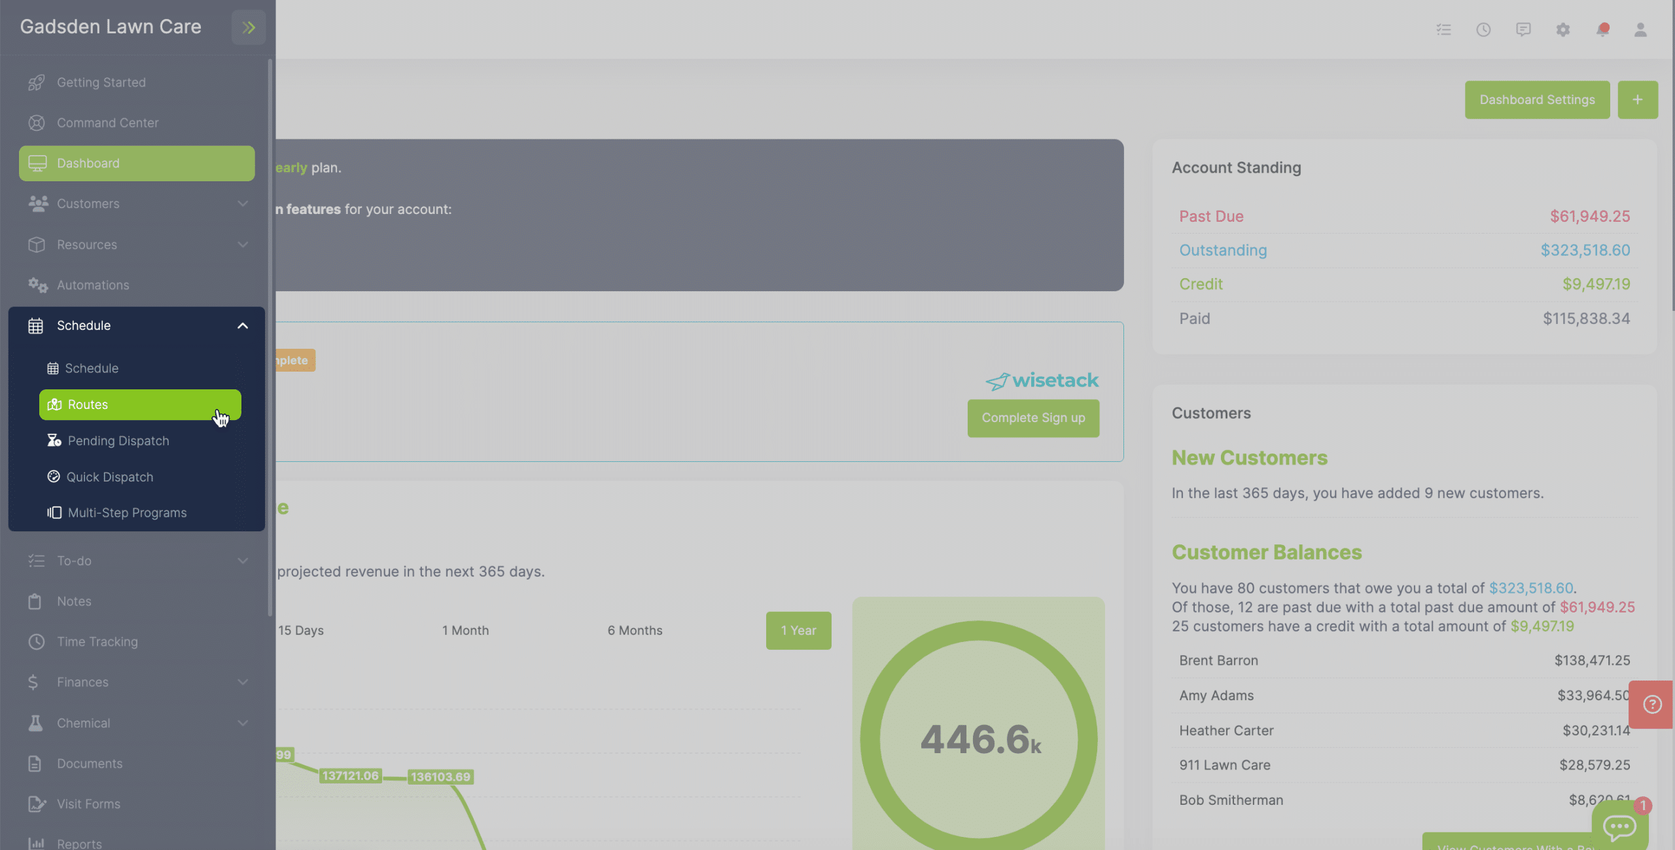The width and height of the screenshot is (1675, 850).
Task: Click the Documents file icon
Action: 35,764
